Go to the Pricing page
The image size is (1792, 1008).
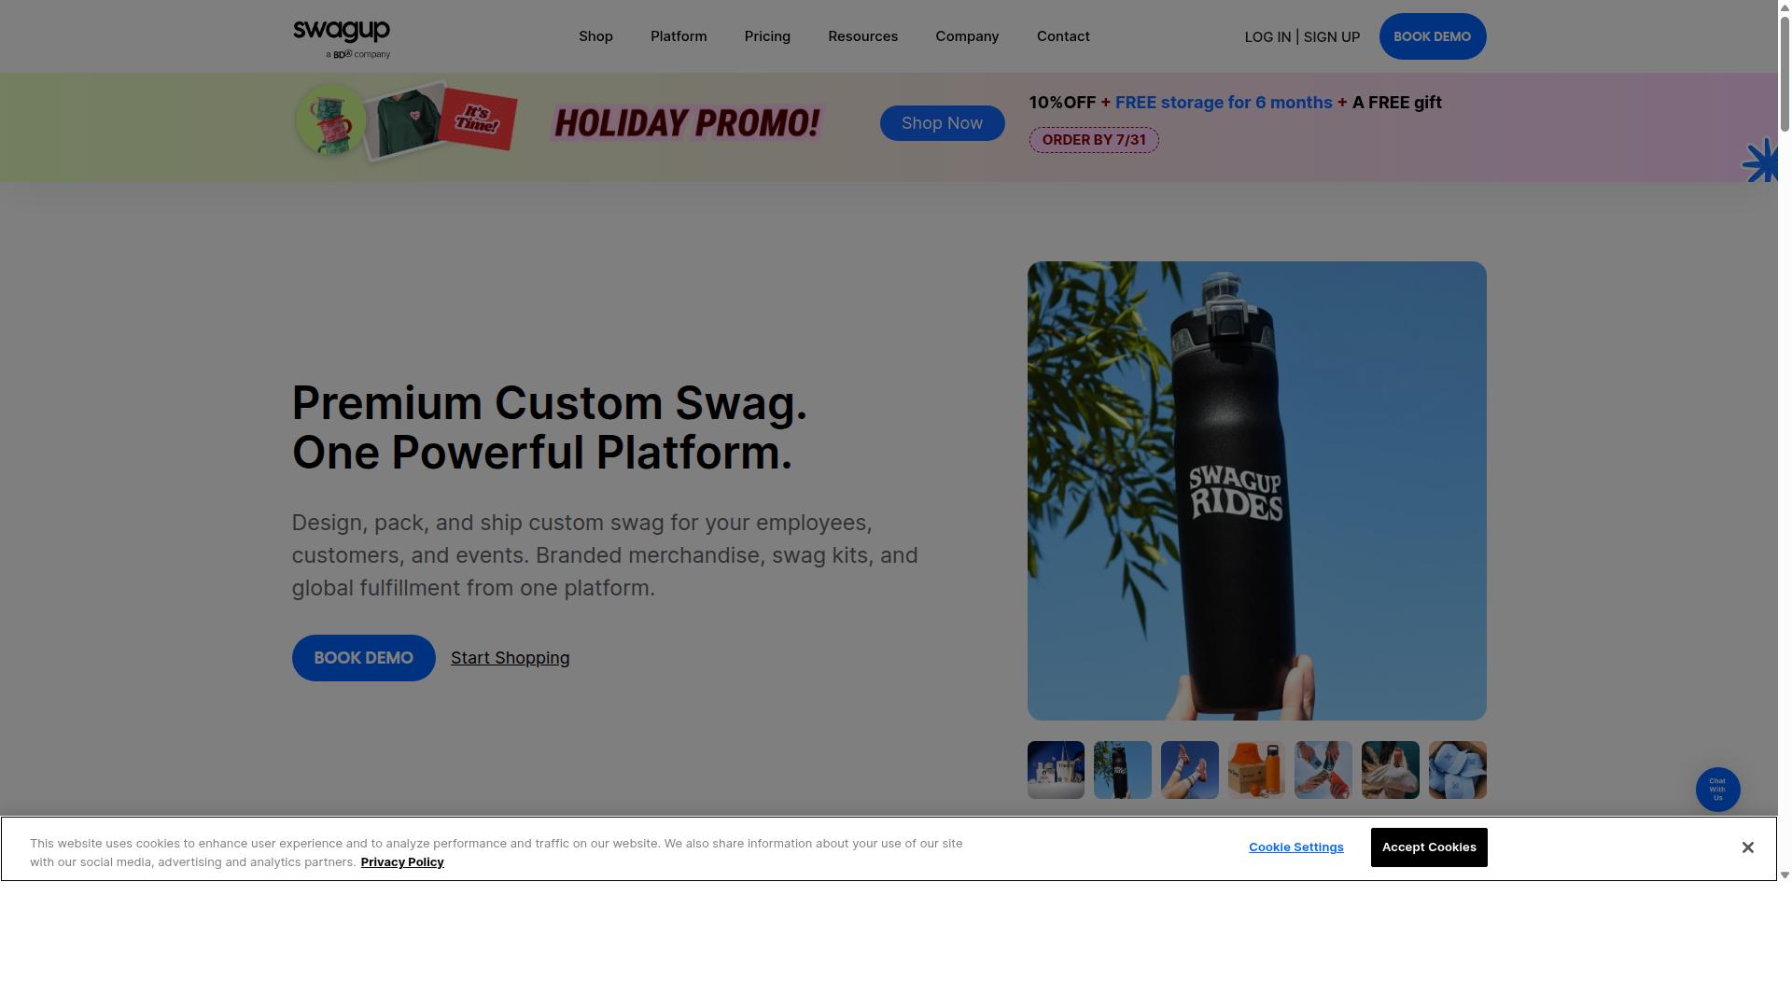[x=767, y=36]
